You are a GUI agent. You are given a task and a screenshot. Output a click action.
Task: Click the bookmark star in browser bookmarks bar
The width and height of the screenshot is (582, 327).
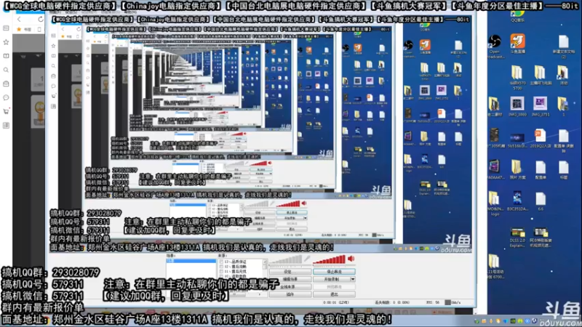click(x=19, y=29)
